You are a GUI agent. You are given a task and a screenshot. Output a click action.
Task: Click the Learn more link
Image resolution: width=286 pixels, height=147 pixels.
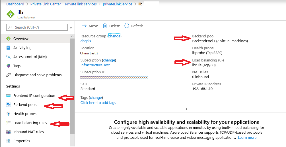point(247,138)
